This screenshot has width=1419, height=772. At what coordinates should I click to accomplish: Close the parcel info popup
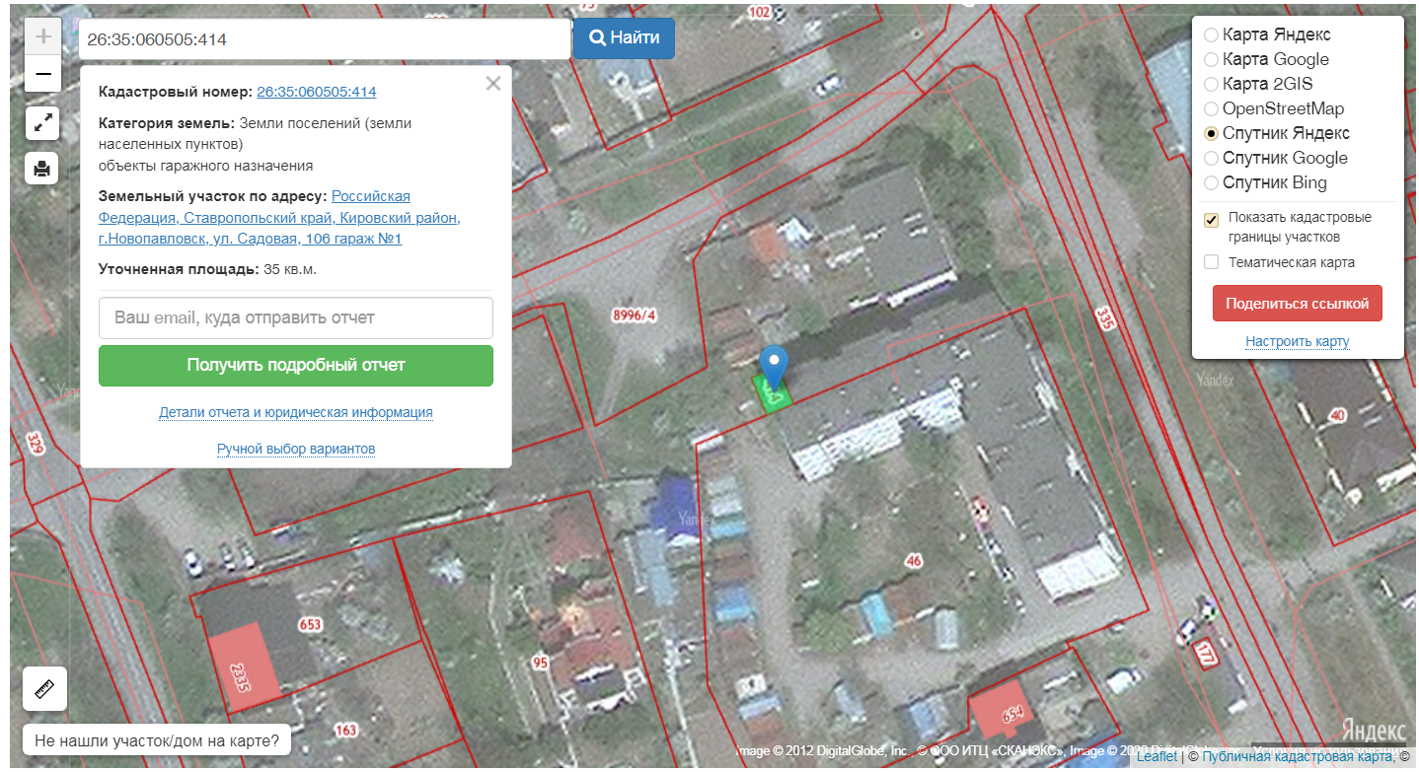(x=493, y=84)
